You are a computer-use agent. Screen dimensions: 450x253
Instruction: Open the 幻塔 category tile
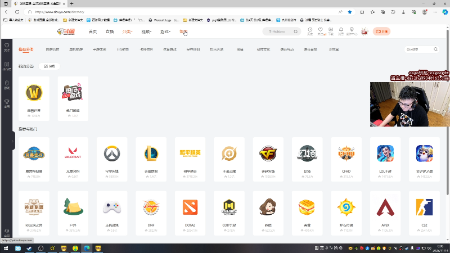(307, 159)
